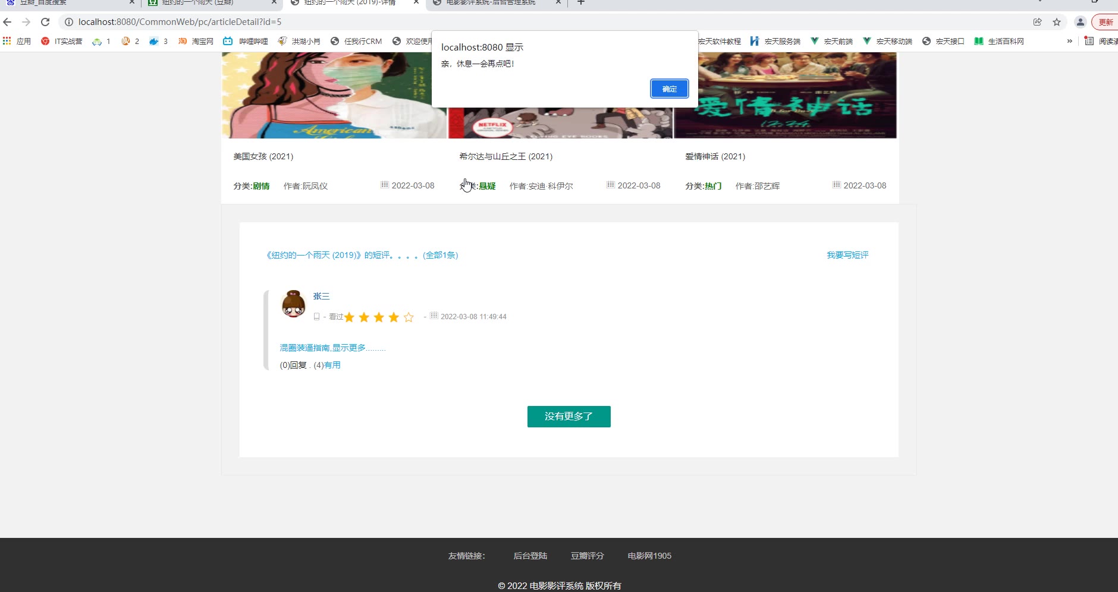Open the 应用 apps bookmark
Viewport: 1118px width, 592px height.
[x=17, y=41]
